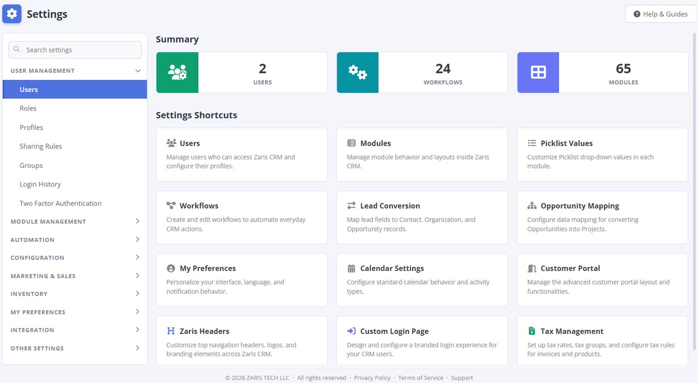Click the green Users summary icon
Image resolution: width=698 pixels, height=383 pixels.
tap(178, 73)
